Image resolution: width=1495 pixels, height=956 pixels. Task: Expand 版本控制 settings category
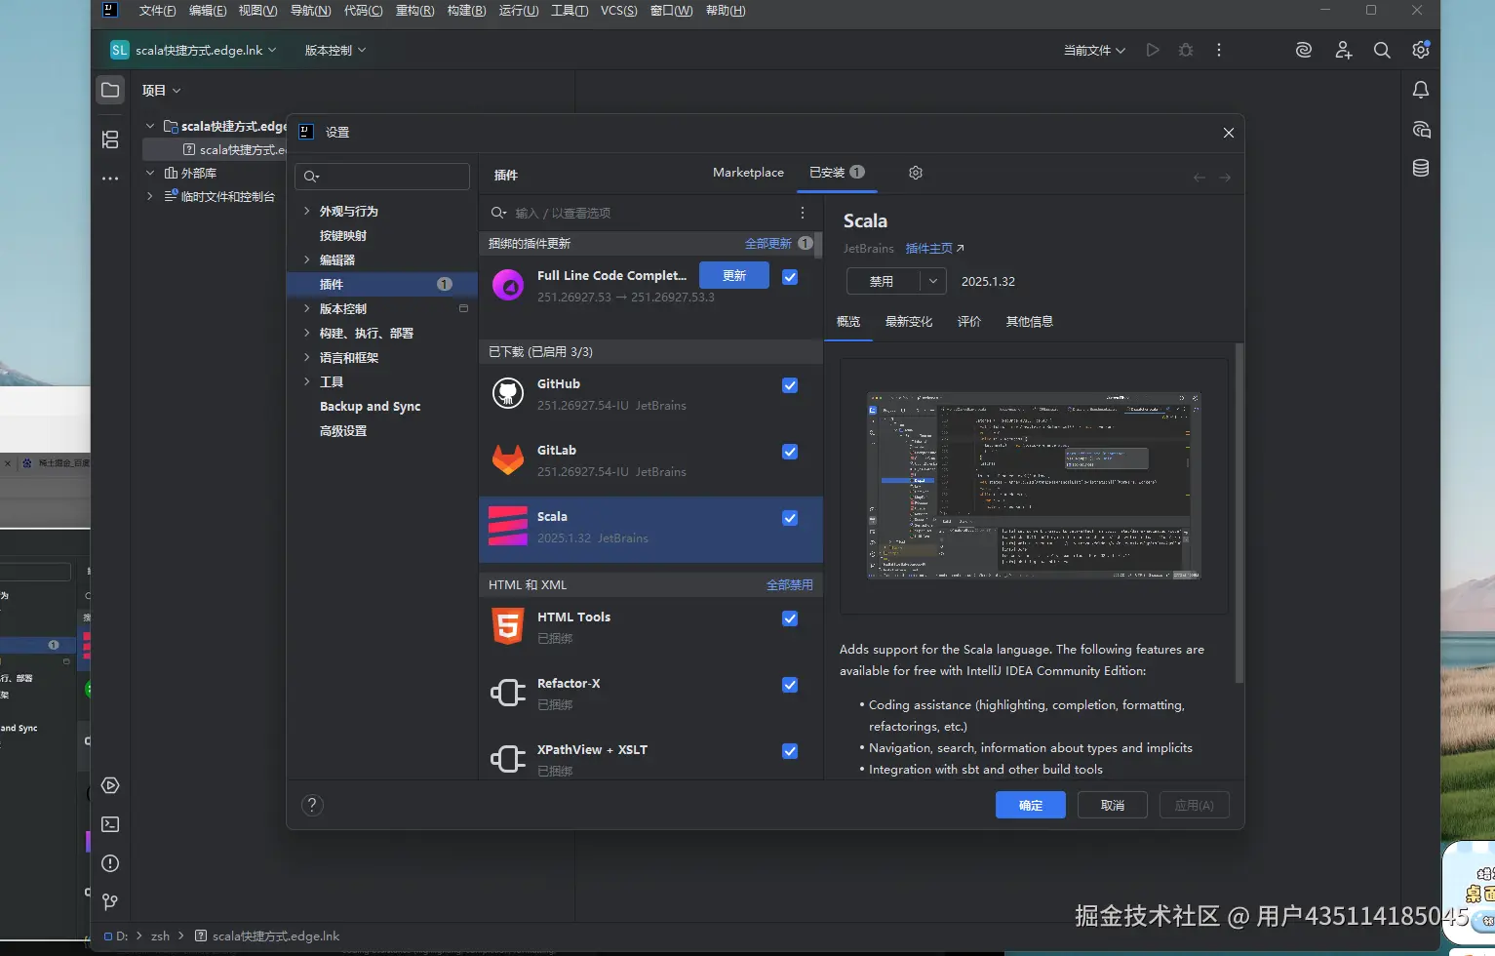pos(306,308)
